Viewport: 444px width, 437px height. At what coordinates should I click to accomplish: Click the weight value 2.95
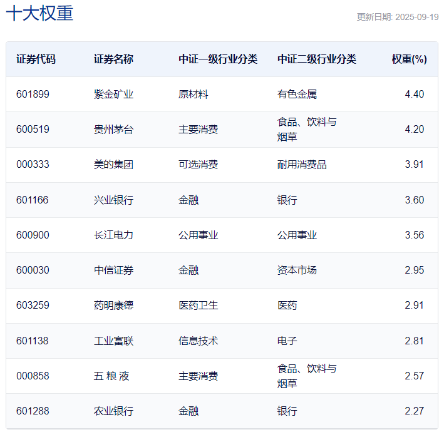click(415, 270)
